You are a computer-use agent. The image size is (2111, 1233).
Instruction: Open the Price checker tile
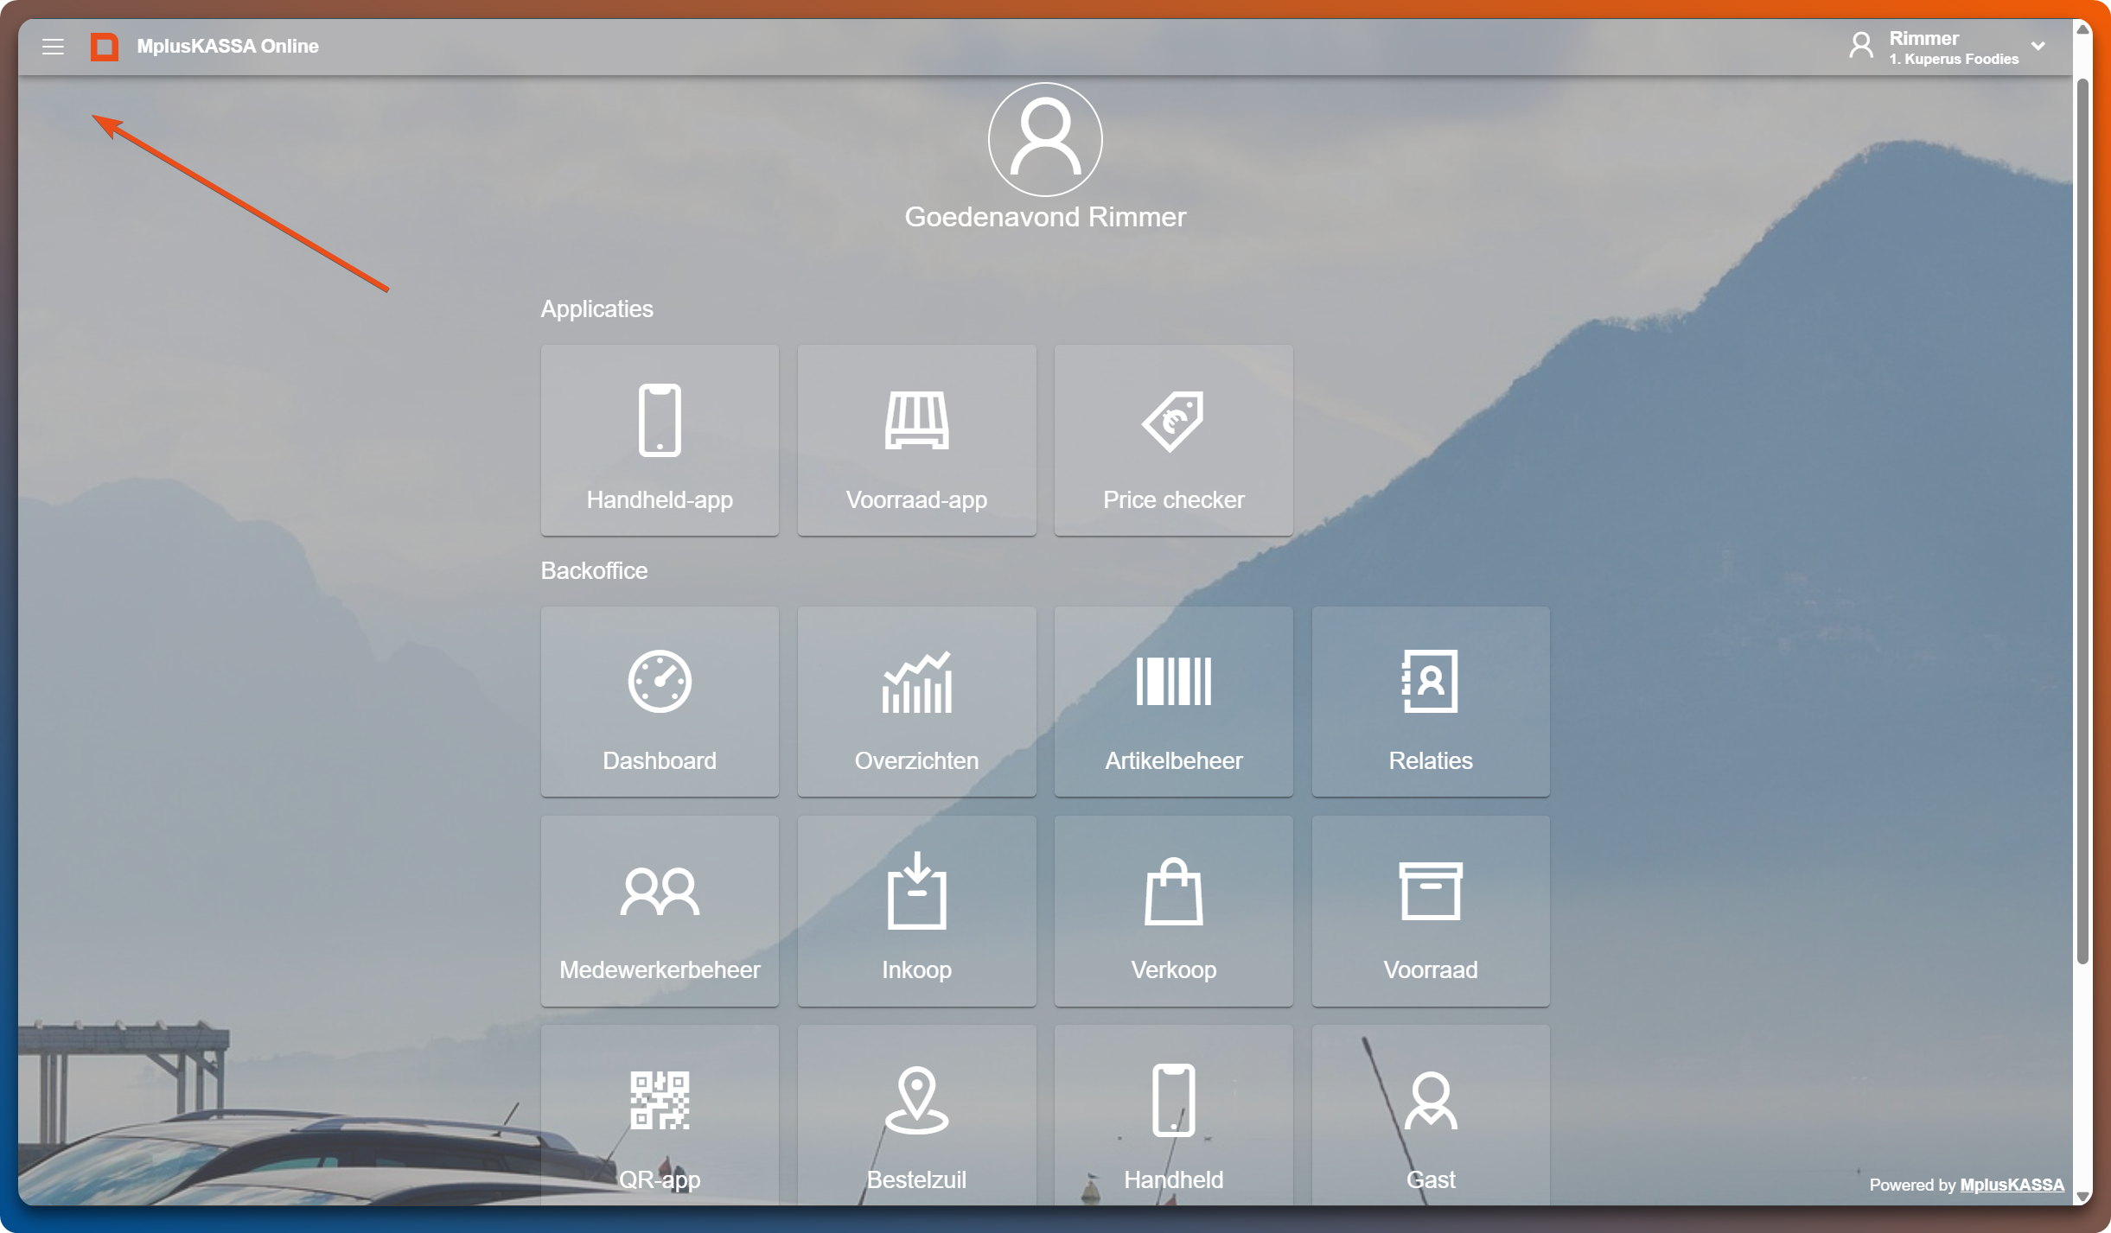pos(1173,441)
